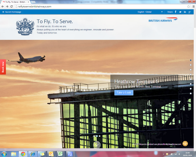
Task: Click the British Airways coat of arms crest
Action: 25,26
